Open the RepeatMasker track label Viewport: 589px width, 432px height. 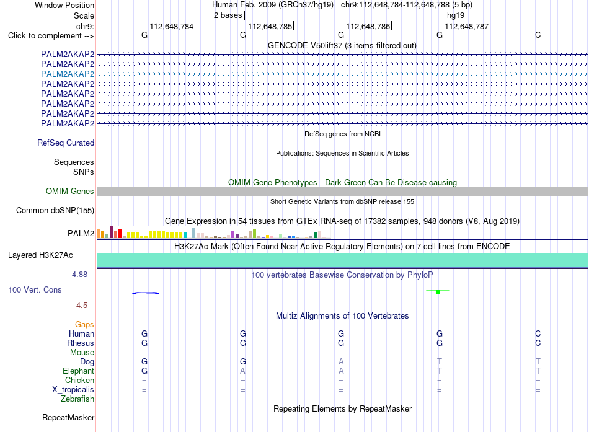[68, 417]
